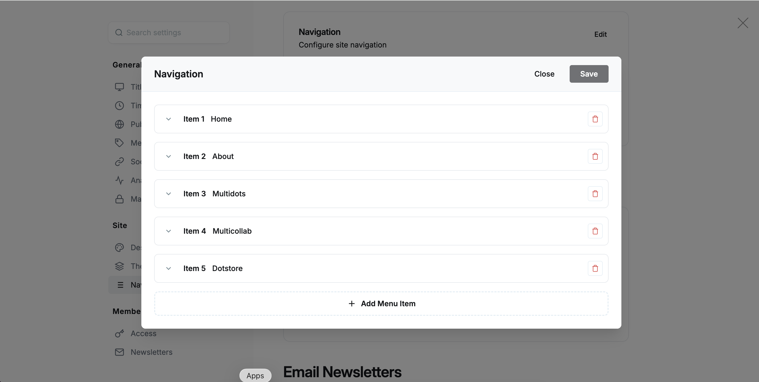Click the Newsletters envelope icon
This screenshot has height=382, width=759.
point(119,352)
